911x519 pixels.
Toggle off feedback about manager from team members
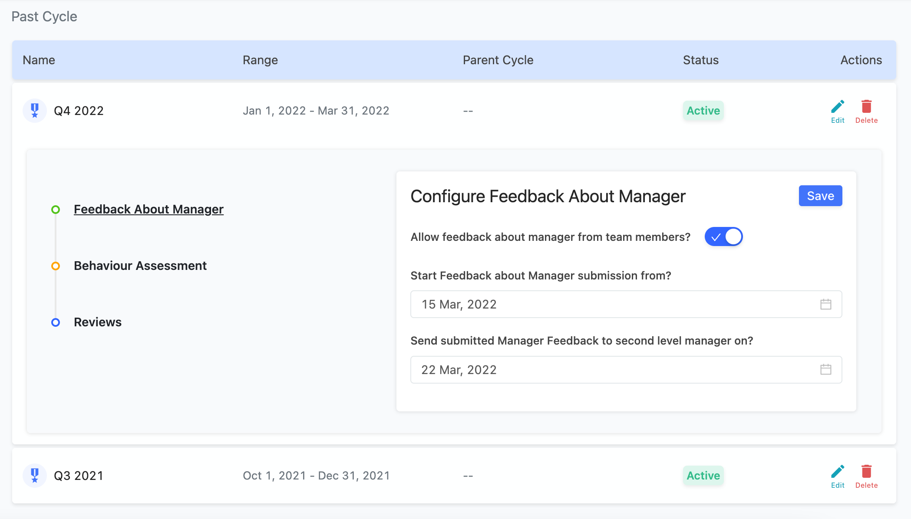coord(723,237)
